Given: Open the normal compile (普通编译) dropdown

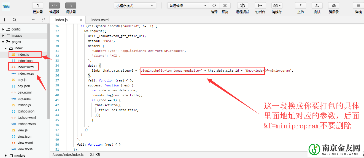Looking at the screenshot, I should (188, 6).
